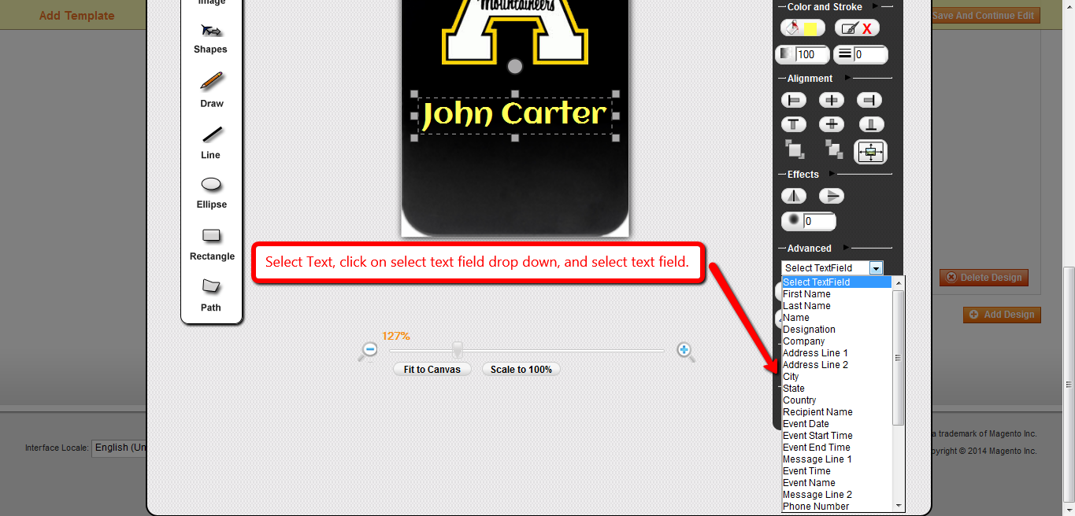Image resolution: width=1075 pixels, height=516 pixels.
Task: Expand the Color and Stroke section
Action: (x=876, y=6)
